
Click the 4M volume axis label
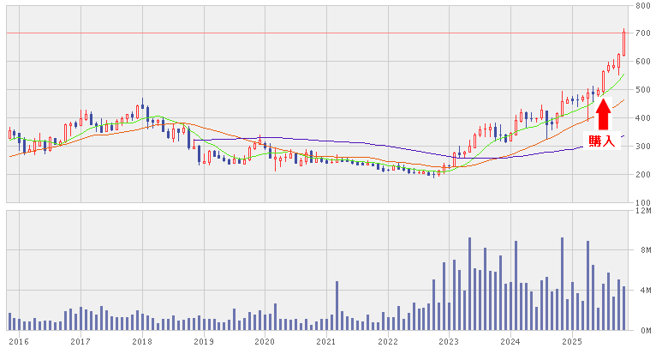[x=643, y=290]
